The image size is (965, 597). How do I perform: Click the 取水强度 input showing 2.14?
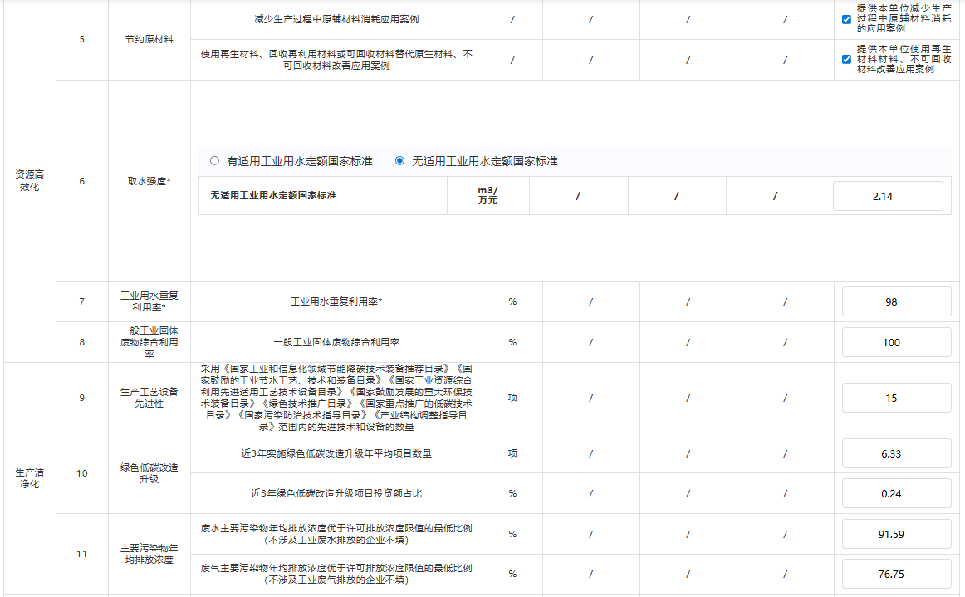coord(888,196)
